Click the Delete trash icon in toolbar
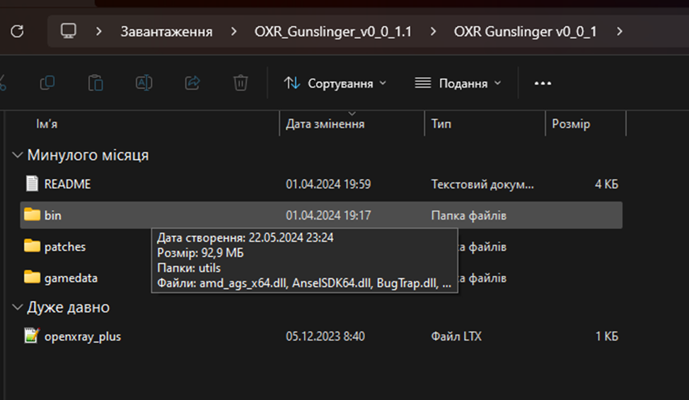 (x=241, y=83)
